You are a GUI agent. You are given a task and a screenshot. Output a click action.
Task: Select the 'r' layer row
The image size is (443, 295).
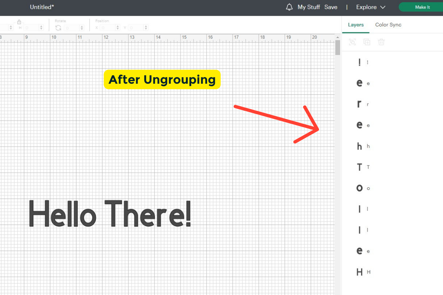click(392, 104)
